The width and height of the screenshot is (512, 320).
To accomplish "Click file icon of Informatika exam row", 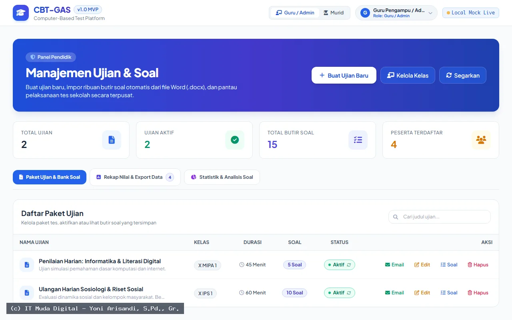I will click(27, 265).
